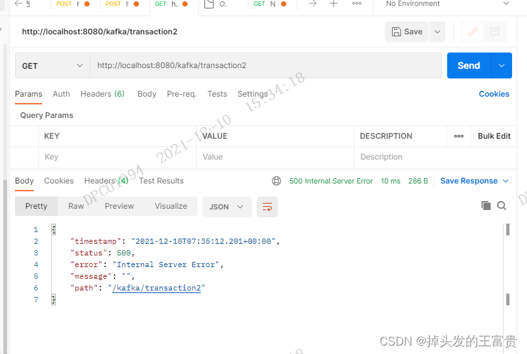This screenshot has height=354, width=527.
Task: Click the "Internal Server Error" JSON value
Action: coord(165,265)
